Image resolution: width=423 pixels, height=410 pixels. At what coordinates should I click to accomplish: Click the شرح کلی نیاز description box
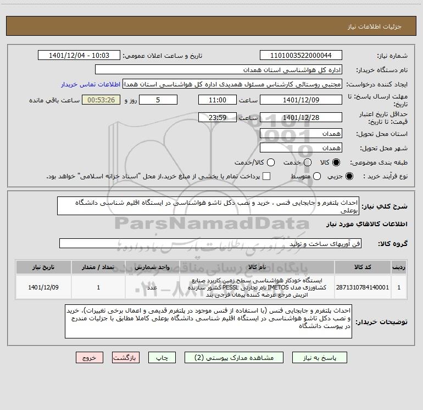click(x=208, y=206)
